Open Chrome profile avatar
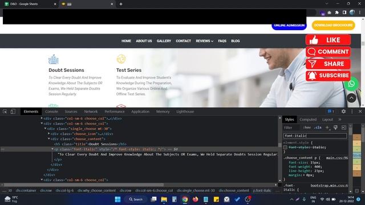This screenshot has height=205, width=365. [x=352, y=13]
